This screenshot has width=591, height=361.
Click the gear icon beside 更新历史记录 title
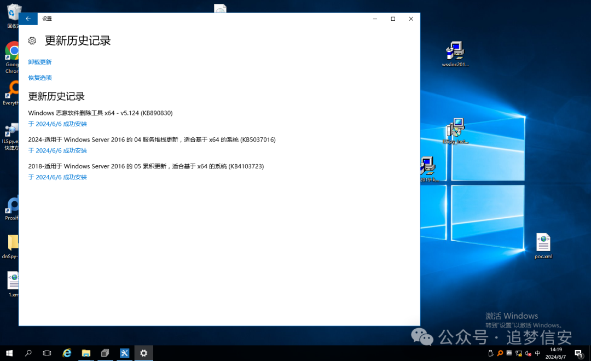click(x=32, y=40)
